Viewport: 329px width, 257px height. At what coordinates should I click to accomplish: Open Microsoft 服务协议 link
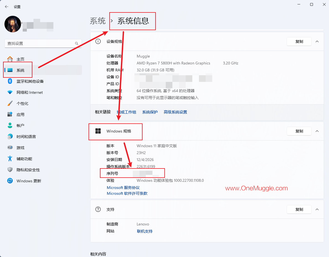[123, 188]
